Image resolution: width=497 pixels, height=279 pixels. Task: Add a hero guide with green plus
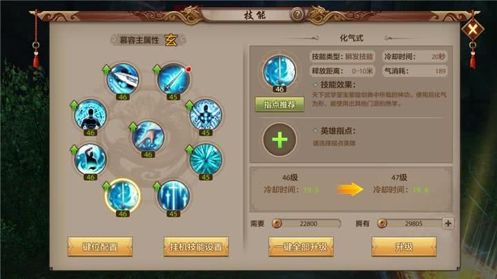(280, 139)
